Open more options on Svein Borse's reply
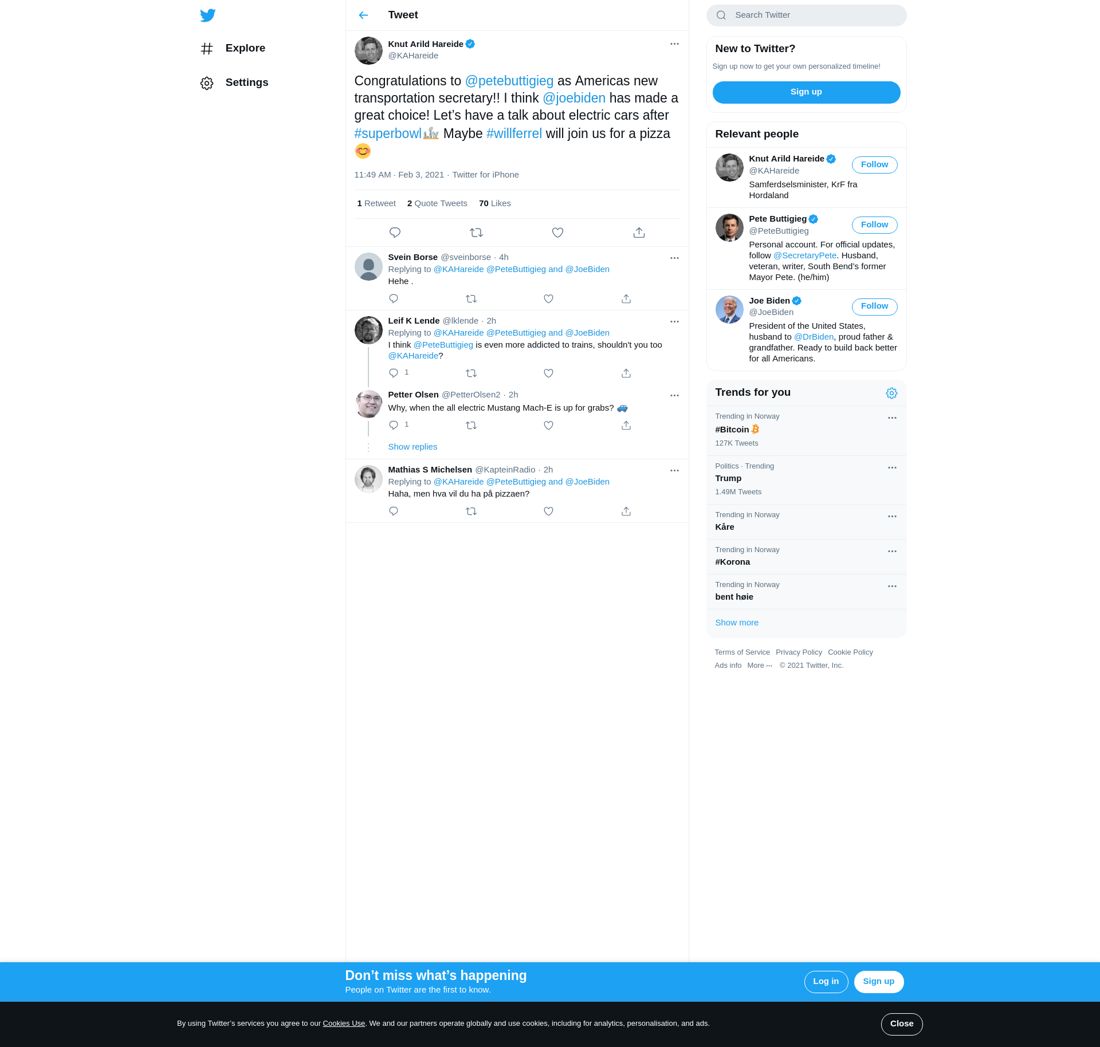This screenshot has height=1047, width=1100. [x=674, y=258]
